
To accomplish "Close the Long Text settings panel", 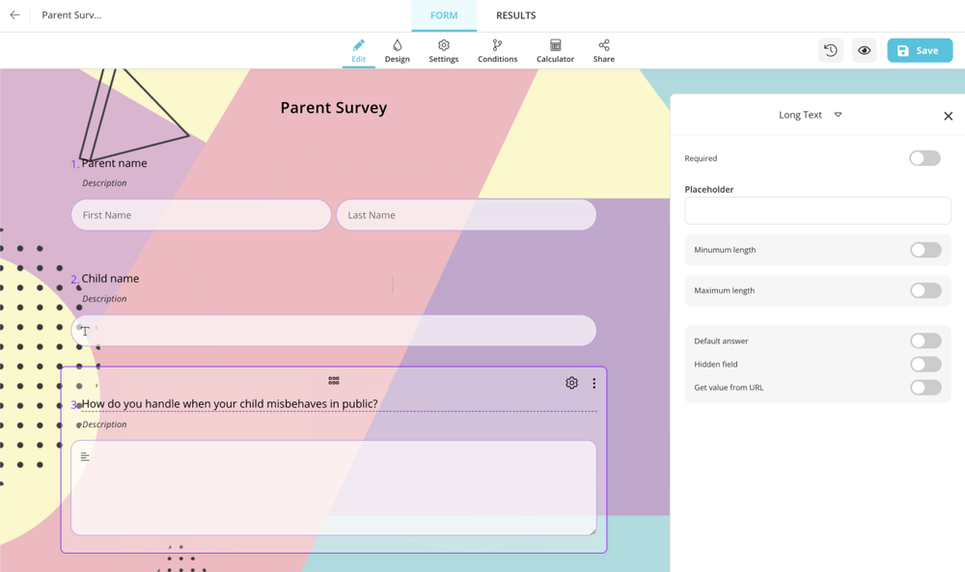I will [948, 116].
